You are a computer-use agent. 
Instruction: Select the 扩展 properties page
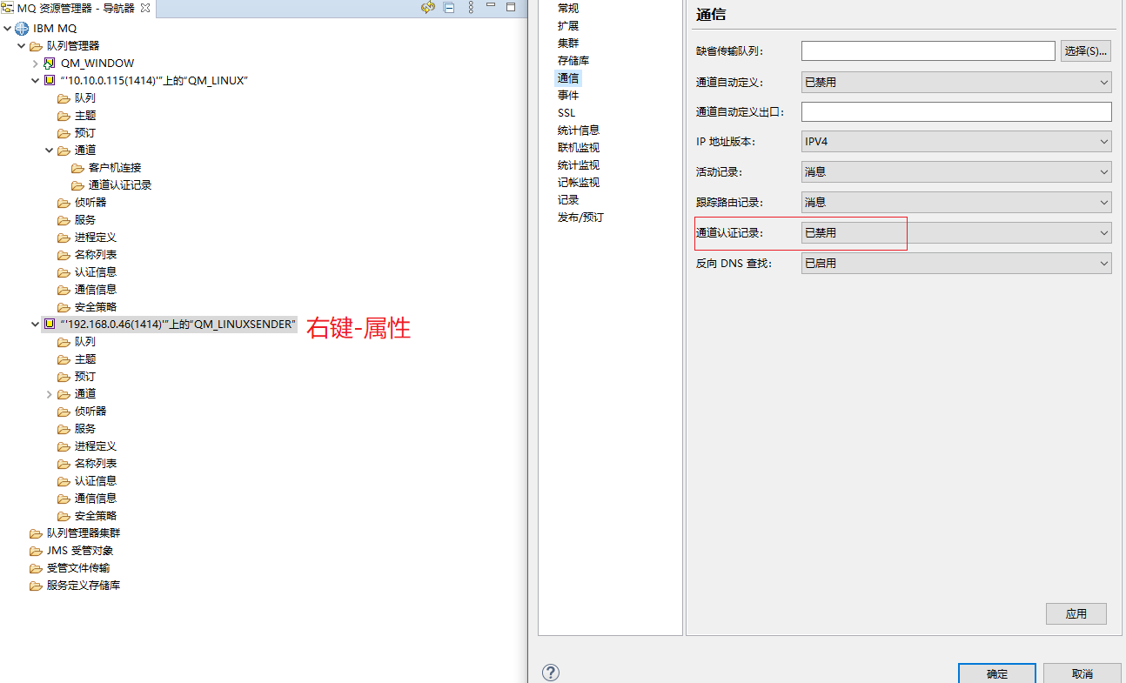568,26
